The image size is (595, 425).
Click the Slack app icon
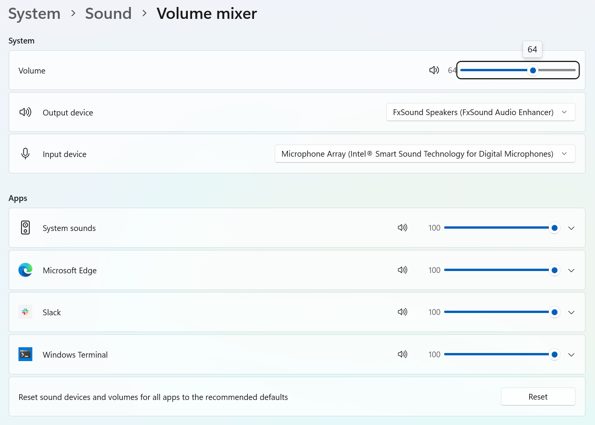(25, 312)
